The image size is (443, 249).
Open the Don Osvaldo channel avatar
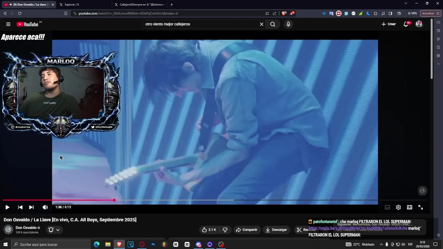8,230
